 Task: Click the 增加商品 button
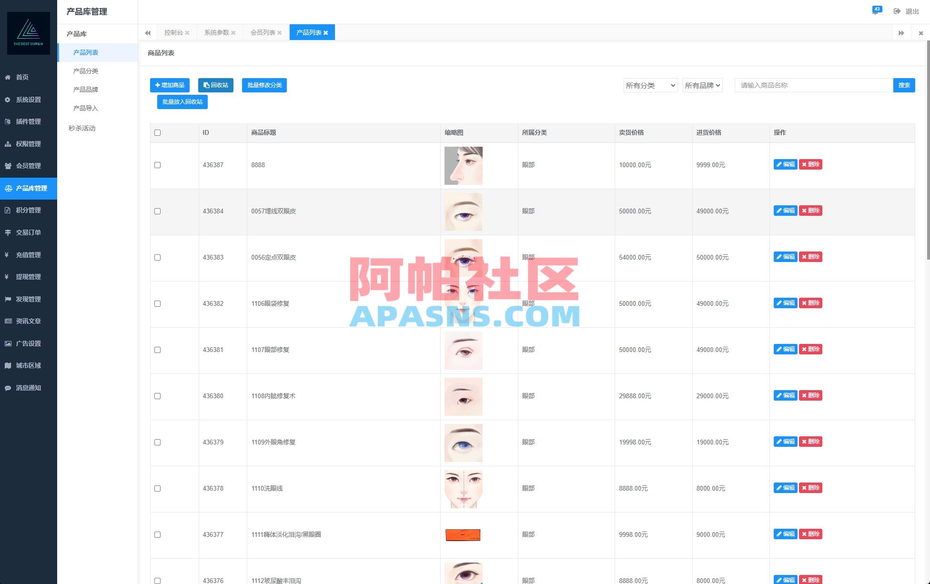point(169,85)
